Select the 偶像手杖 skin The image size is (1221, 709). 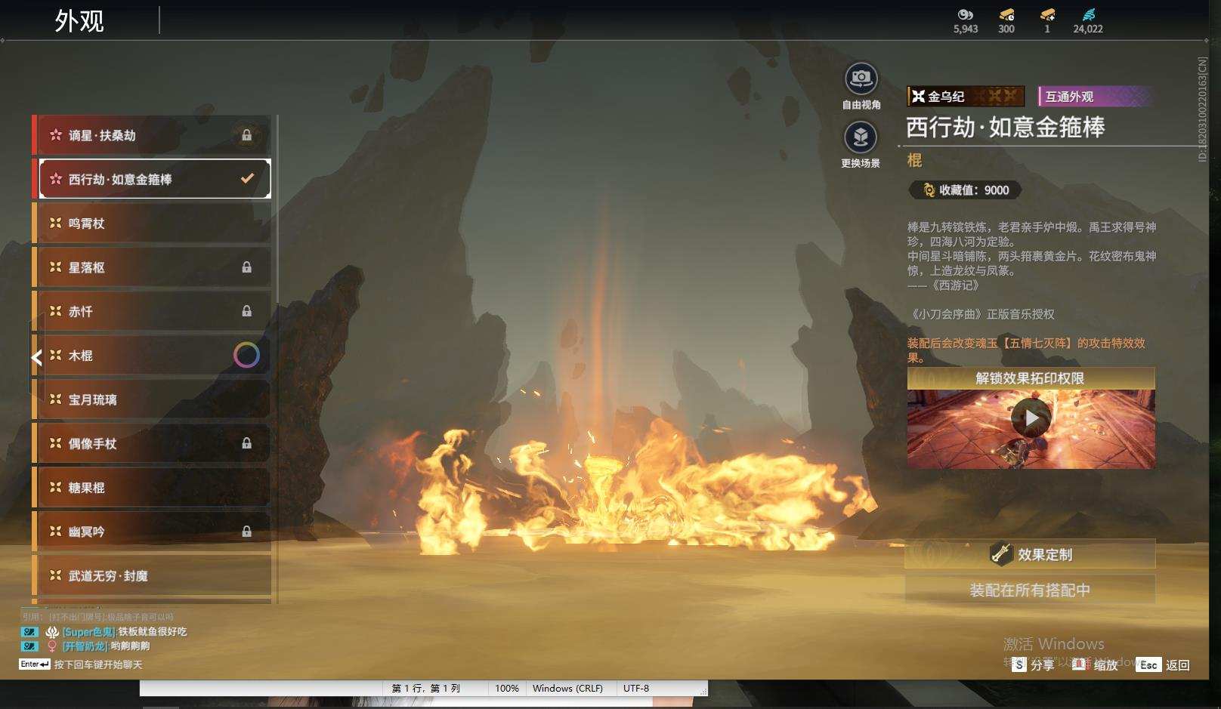tap(151, 443)
